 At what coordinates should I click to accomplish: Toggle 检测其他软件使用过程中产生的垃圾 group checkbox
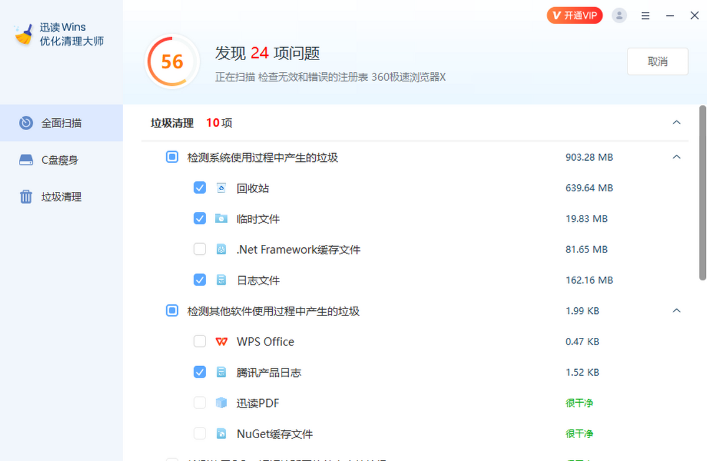pos(172,310)
